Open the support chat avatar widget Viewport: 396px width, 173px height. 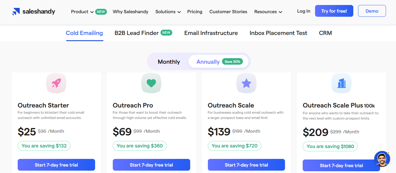click(382, 159)
